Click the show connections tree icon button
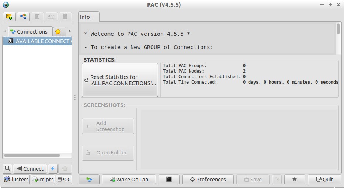344x188 pixels. 89,180
